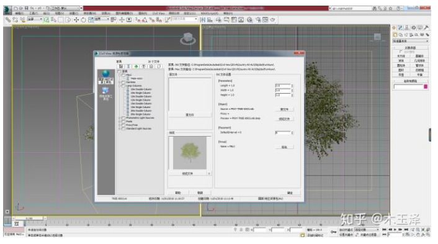Toggle the AutoGrid checkbox in Object Type
This screenshot has height=244, width=438.
[x=401, y=52]
